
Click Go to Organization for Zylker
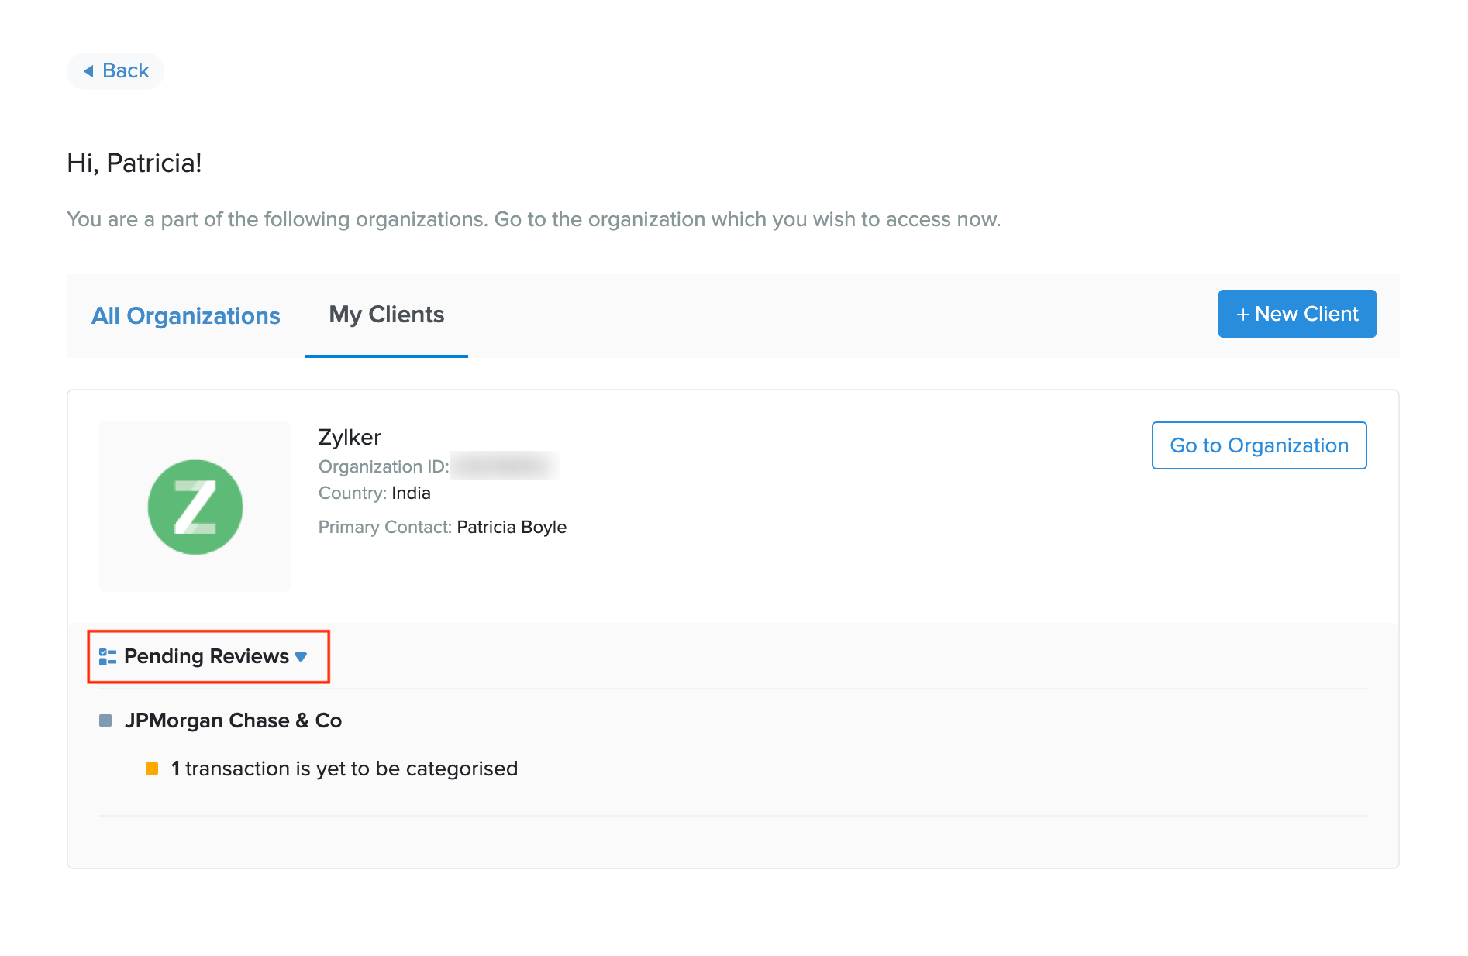(1259, 445)
